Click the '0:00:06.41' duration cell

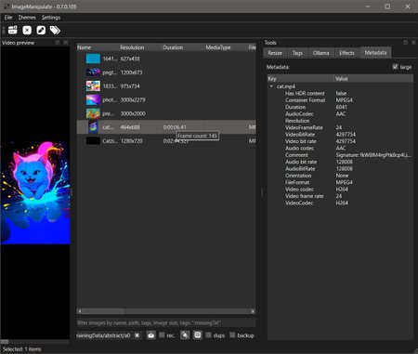(x=175, y=127)
